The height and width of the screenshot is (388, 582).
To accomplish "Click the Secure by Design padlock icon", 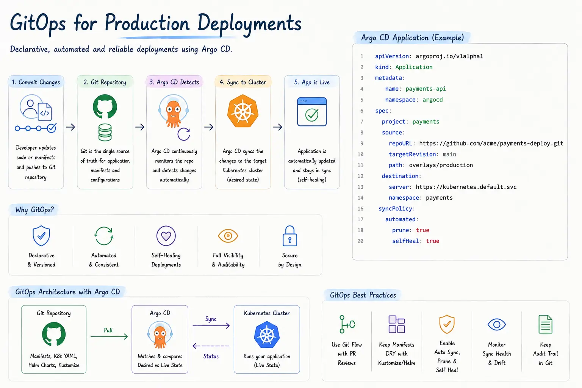I will click(290, 236).
